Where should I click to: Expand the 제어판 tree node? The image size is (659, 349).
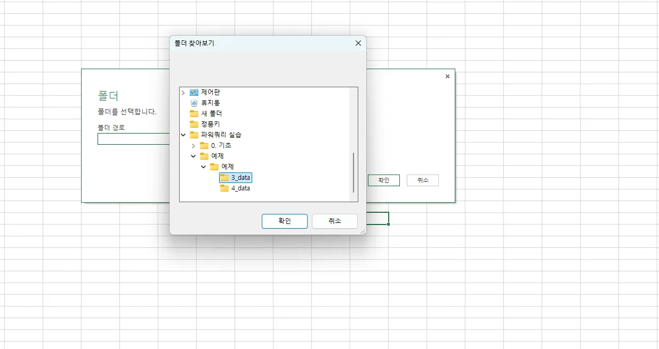(x=183, y=93)
